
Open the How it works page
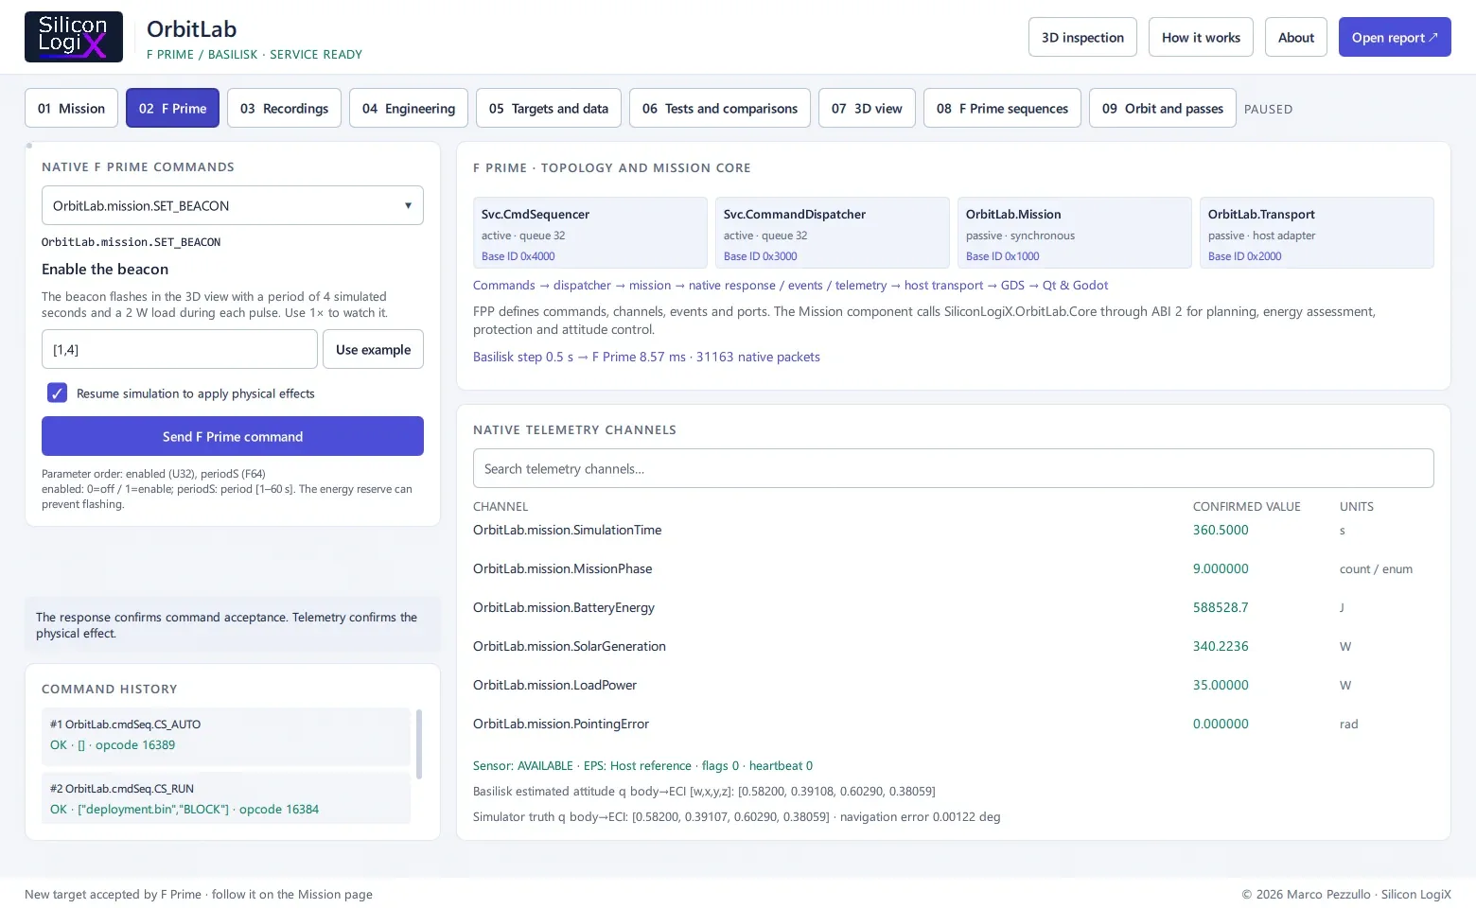[x=1201, y=37]
